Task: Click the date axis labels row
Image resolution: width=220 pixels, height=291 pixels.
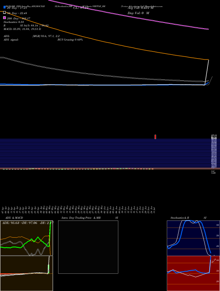Action: 78,209
